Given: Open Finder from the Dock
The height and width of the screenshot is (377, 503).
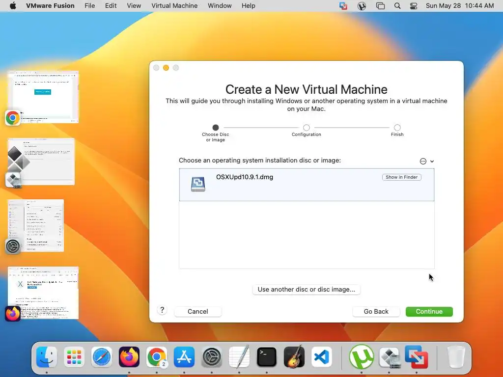Looking at the screenshot, I should coord(47,357).
